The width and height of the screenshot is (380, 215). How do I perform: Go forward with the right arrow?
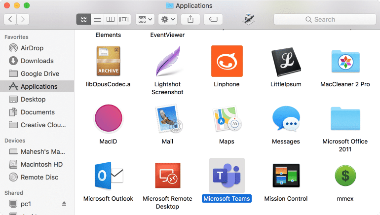tap(23, 19)
